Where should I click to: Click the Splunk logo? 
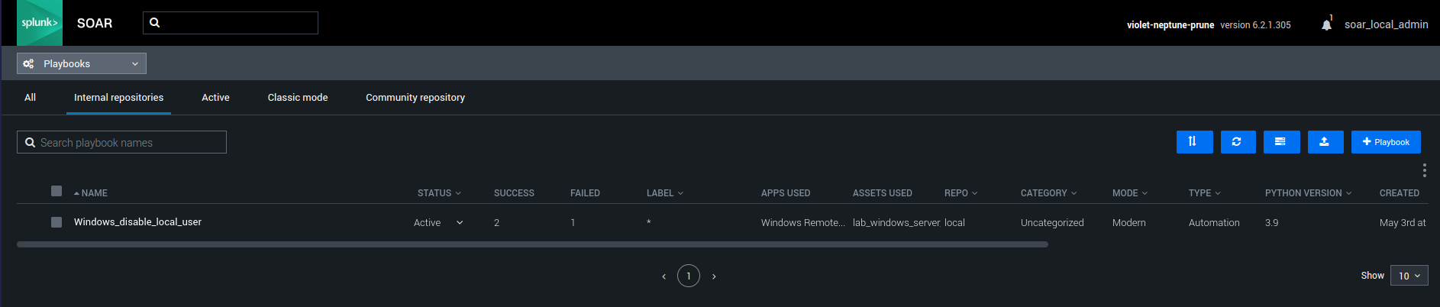click(40, 23)
